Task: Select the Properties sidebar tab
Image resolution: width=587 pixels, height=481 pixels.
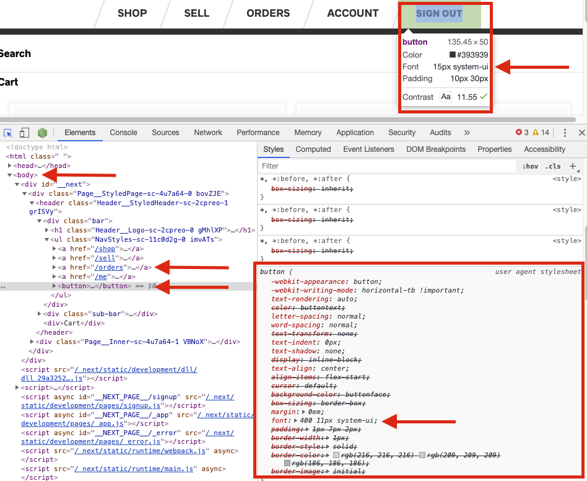Action: point(494,149)
